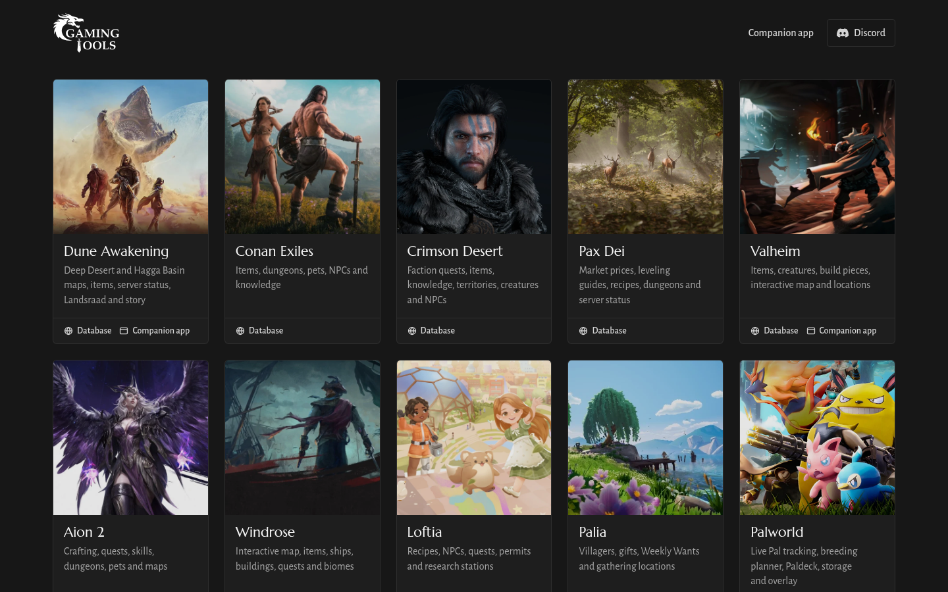Image resolution: width=948 pixels, height=592 pixels.
Task: Click the globe icon under Pax Dei
Action: 583,331
